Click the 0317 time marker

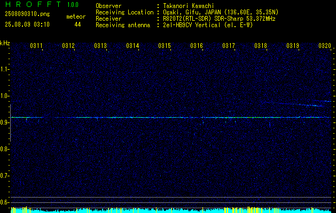pyautogui.click(x=229, y=45)
